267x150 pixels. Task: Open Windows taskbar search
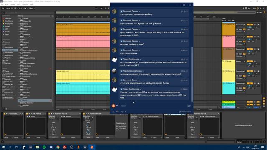pyautogui.click(x=10, y=147)
